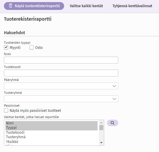This screenshot has width=159, height=152.
Task: Click the field list scrollbar thumb
Action: pos(101,128)
